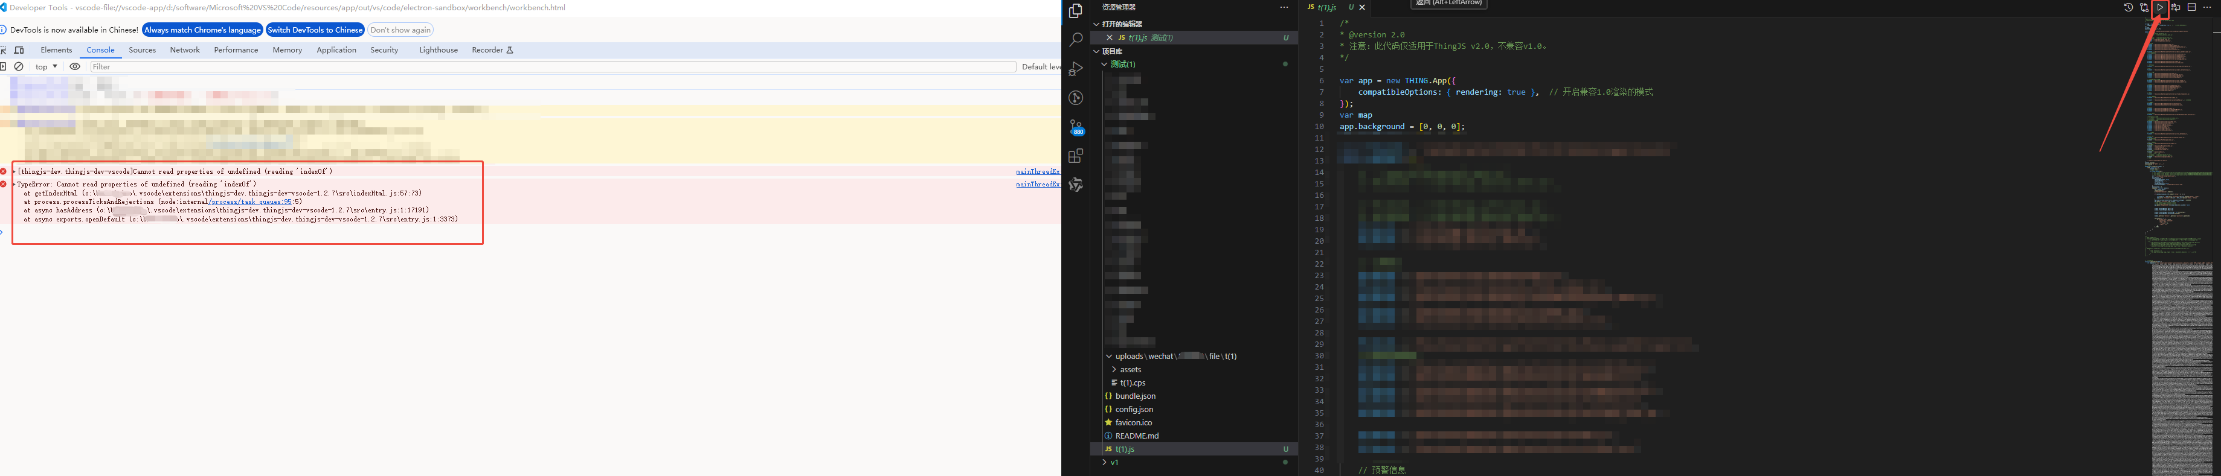
Task: Switch to the Lighthouse tab
Action: coord(439,50)
